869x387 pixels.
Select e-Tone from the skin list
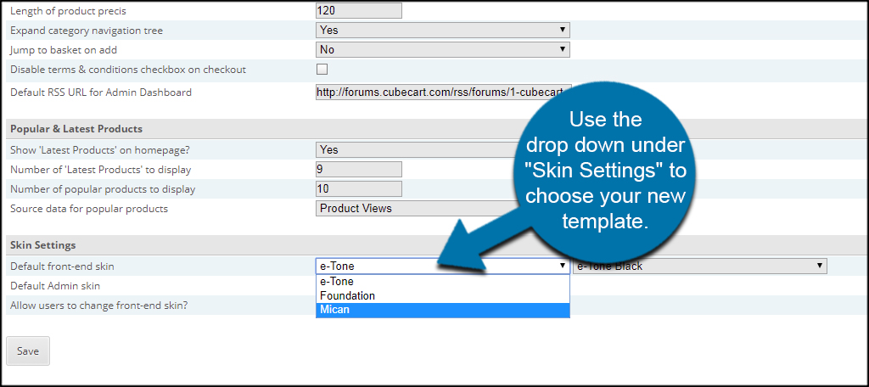[x=441, y=281]
